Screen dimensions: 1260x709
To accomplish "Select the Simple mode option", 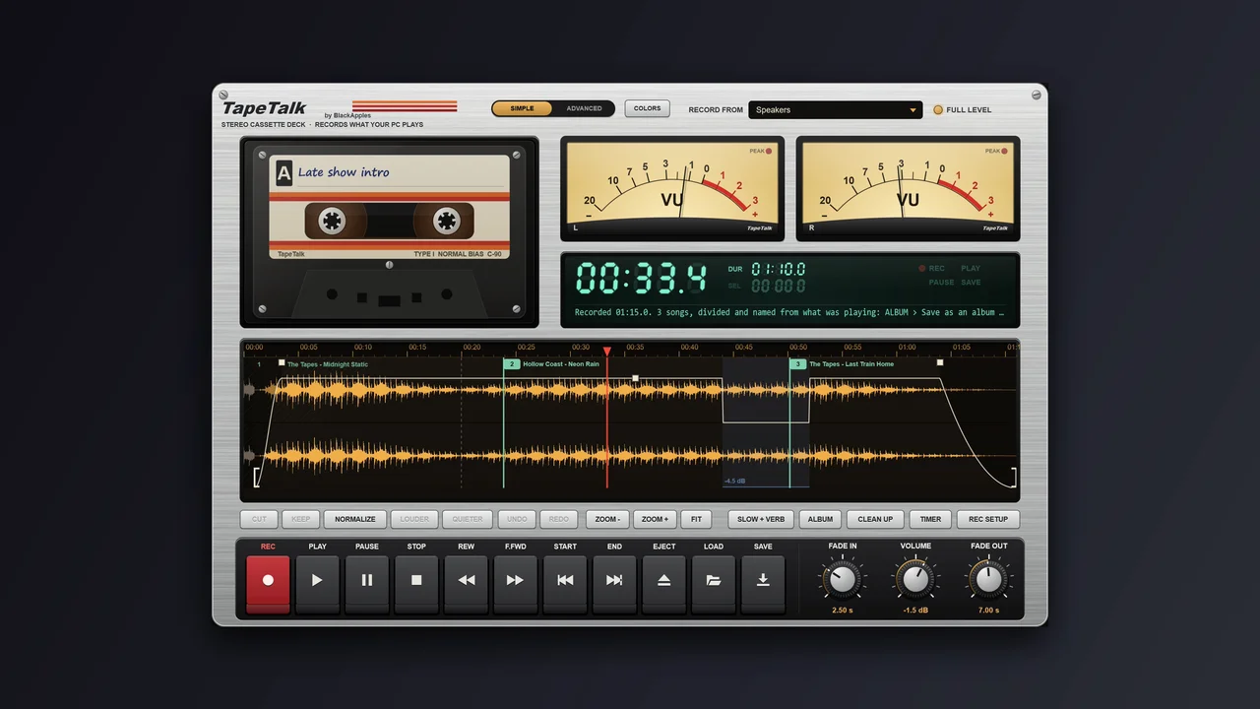I will pos(523,108).
